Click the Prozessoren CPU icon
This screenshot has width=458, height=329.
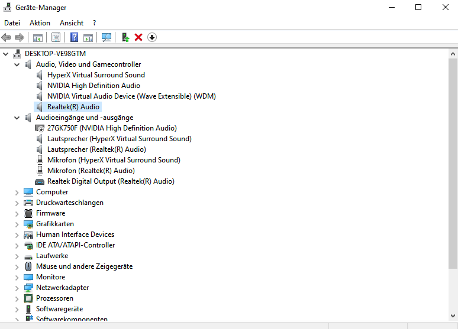(28, 298)
